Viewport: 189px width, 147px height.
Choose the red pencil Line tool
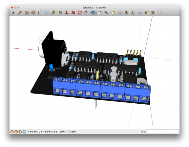pyautogui.click(x=20, y=13)
